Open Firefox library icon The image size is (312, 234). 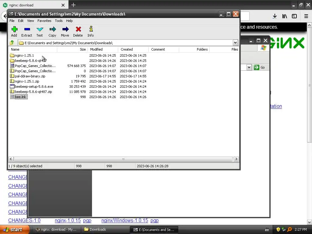tap(285, 16)
